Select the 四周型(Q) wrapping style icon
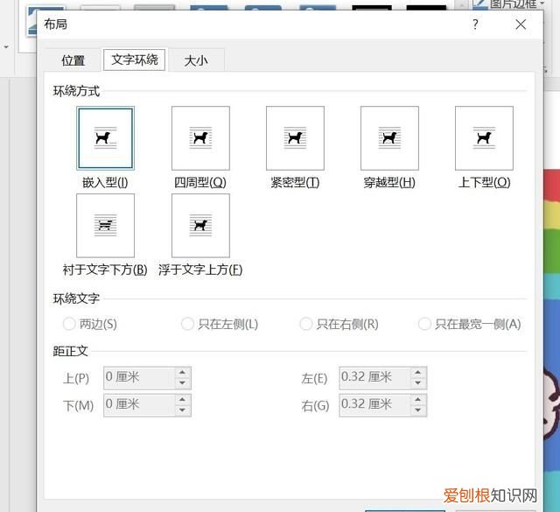 (200, 138)
